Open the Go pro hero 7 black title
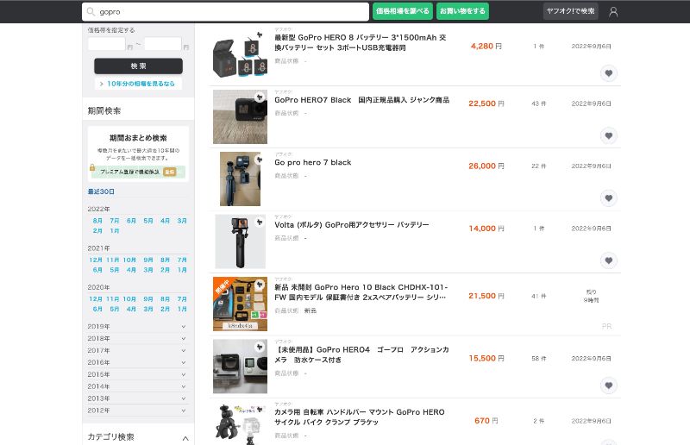 tap(312, 162)
